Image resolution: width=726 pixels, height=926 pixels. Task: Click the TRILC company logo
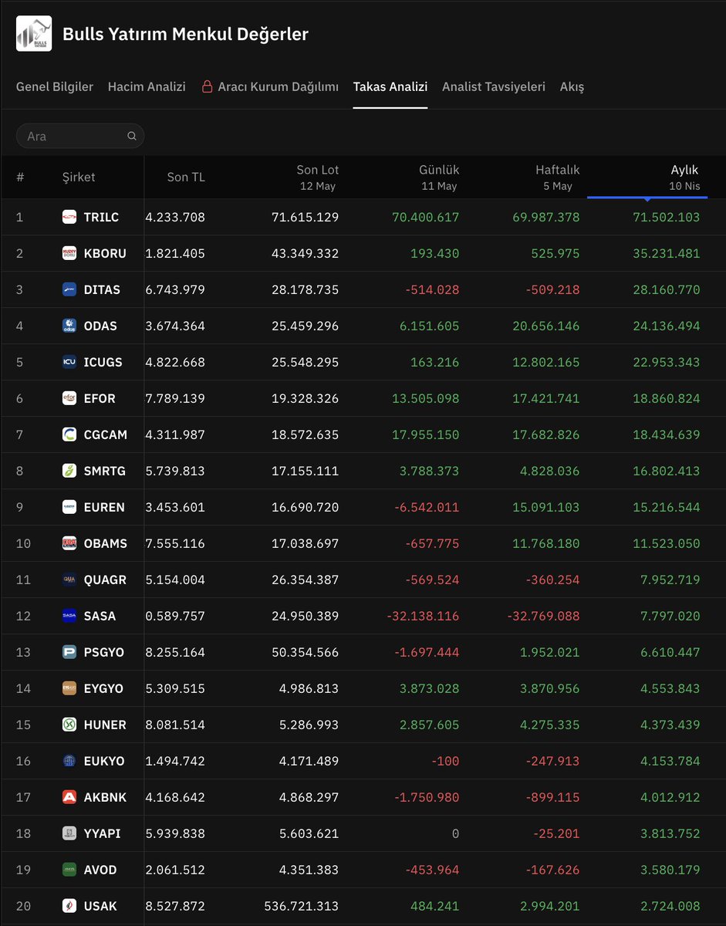69,217
